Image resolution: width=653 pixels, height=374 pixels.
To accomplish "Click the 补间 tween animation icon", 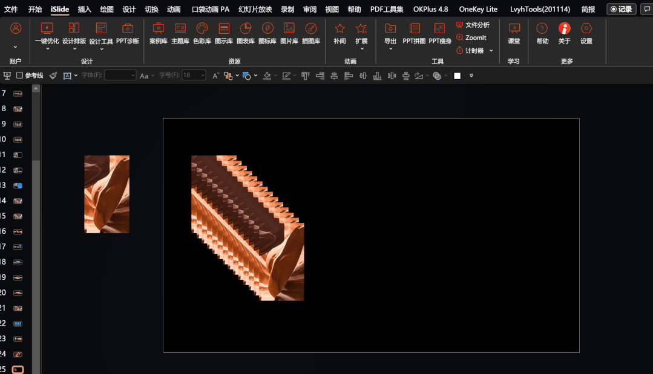I will click(x=340, y=33).
